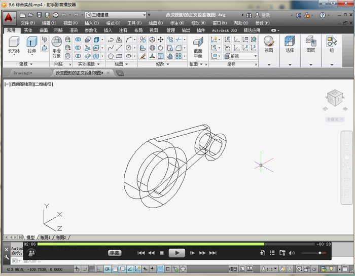The height and width of the screenshot is (276, 355).
Task: Toggle the Model (模型) space status button
Action: (x=233, y=269)
